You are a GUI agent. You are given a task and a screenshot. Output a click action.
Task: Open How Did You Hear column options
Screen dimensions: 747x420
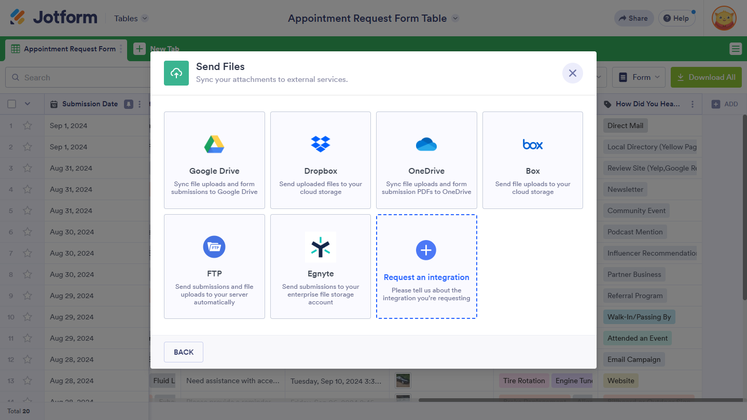pos(693,104)
